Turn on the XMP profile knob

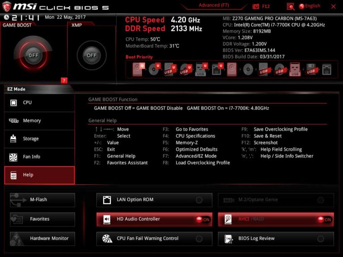point(92,55)
